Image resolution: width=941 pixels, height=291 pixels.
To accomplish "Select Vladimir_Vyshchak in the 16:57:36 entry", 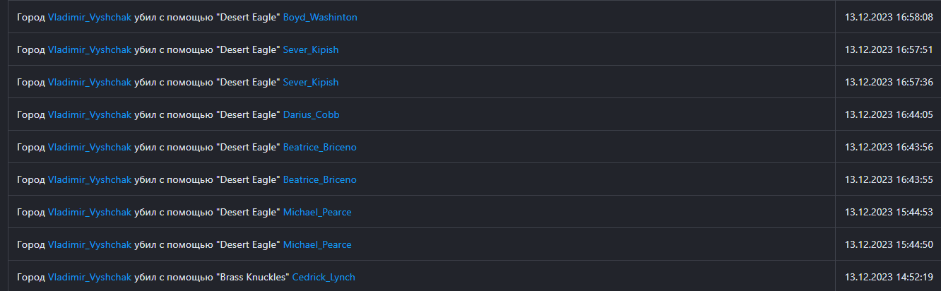I will (x=90, y=82).
